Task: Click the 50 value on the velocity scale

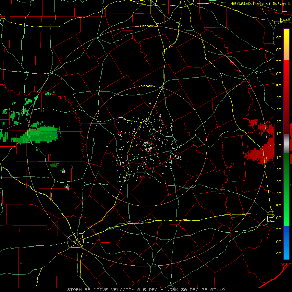Action: [279, 86]
